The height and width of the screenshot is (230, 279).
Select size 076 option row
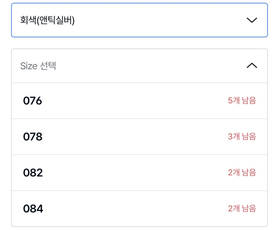click(x=139, y=101)
